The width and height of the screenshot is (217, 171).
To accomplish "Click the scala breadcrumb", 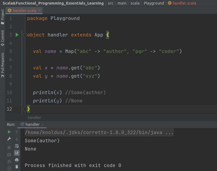I will 135,3.
